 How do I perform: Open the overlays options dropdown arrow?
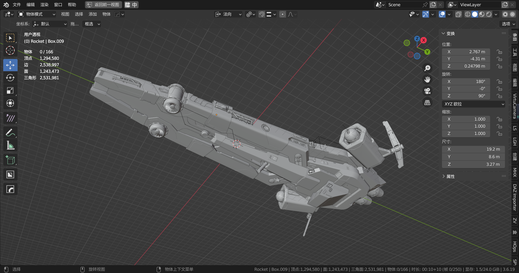pyautogui.click(x=449, y=14)
